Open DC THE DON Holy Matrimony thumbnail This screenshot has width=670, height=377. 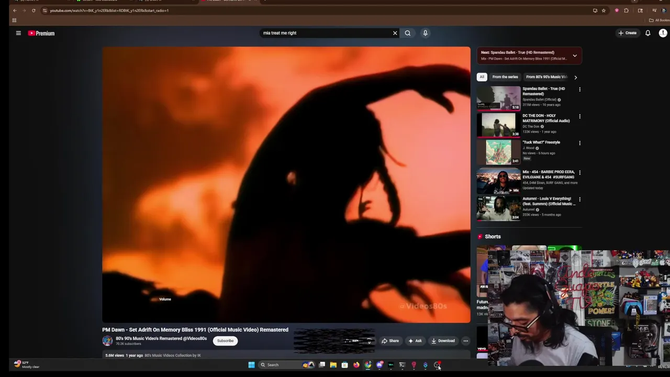point(498,125)
